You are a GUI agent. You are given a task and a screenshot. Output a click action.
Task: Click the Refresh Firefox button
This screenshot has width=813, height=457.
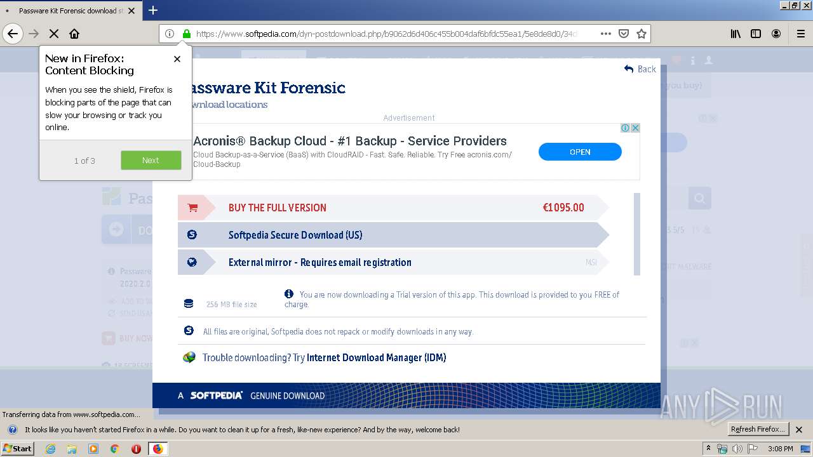coord(758,429)
